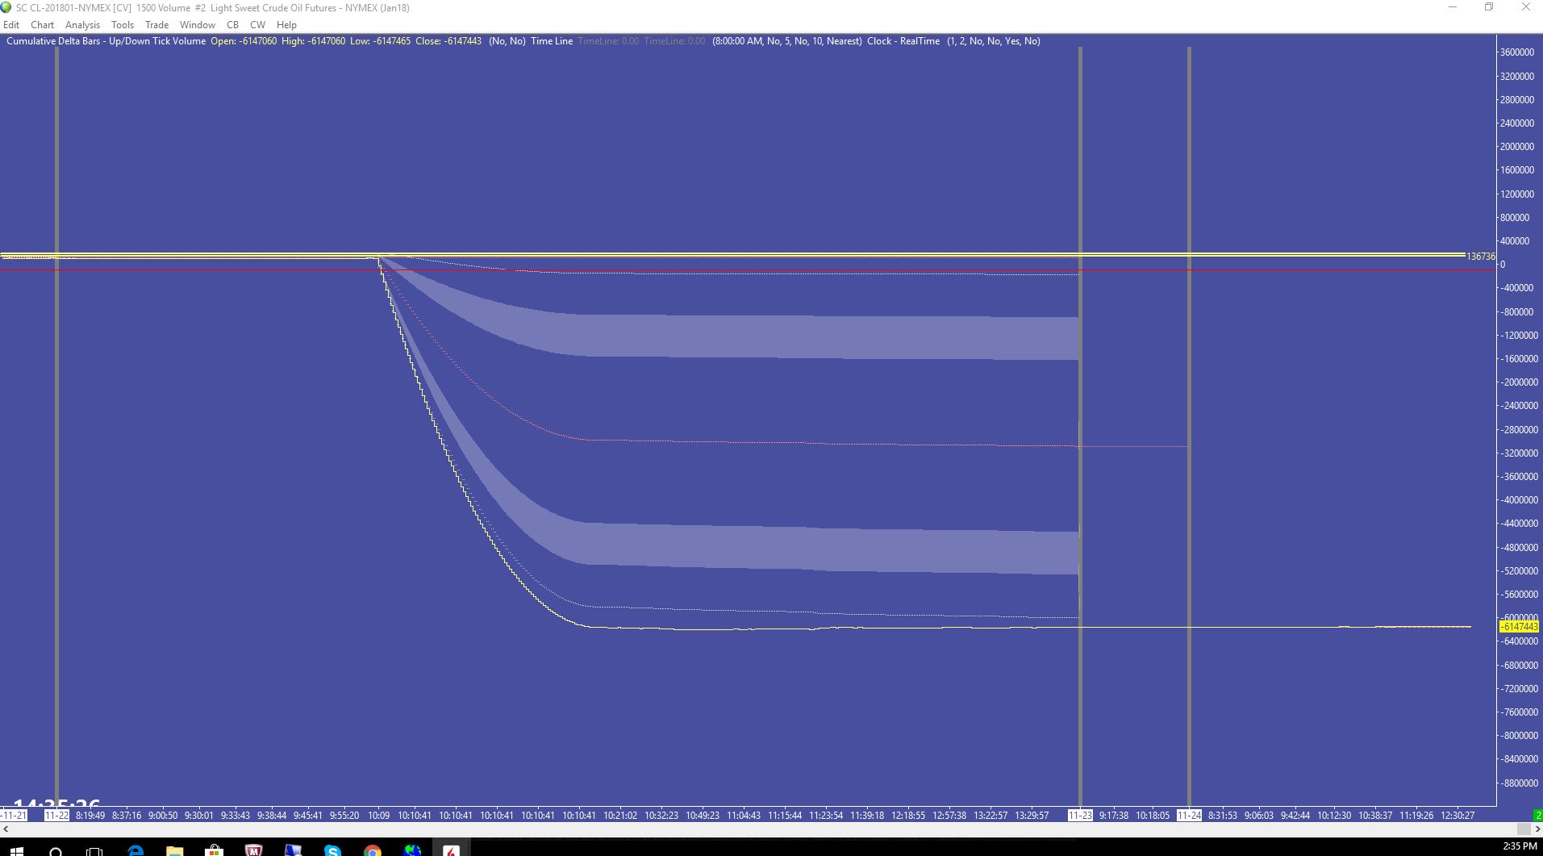Click the Open: -6147060 value in header
Viewport: 1543px width, 856px height.
244,41
